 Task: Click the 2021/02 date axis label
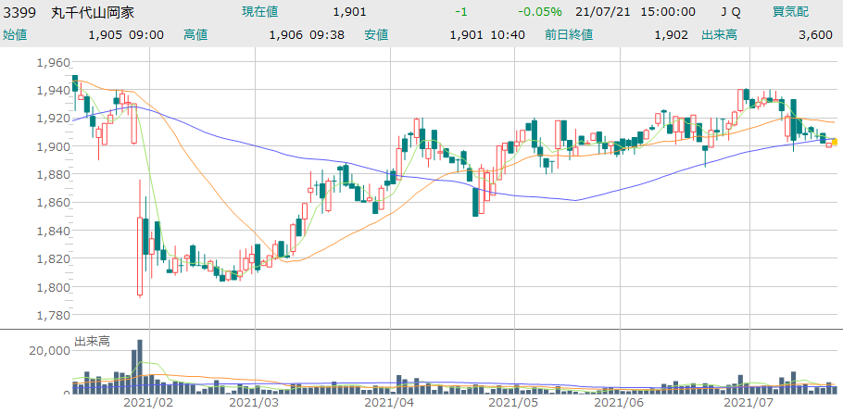coord(149,403)
